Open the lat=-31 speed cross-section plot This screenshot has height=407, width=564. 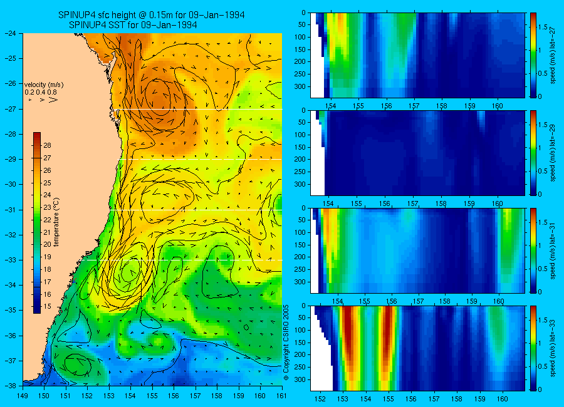pos(417,250)
